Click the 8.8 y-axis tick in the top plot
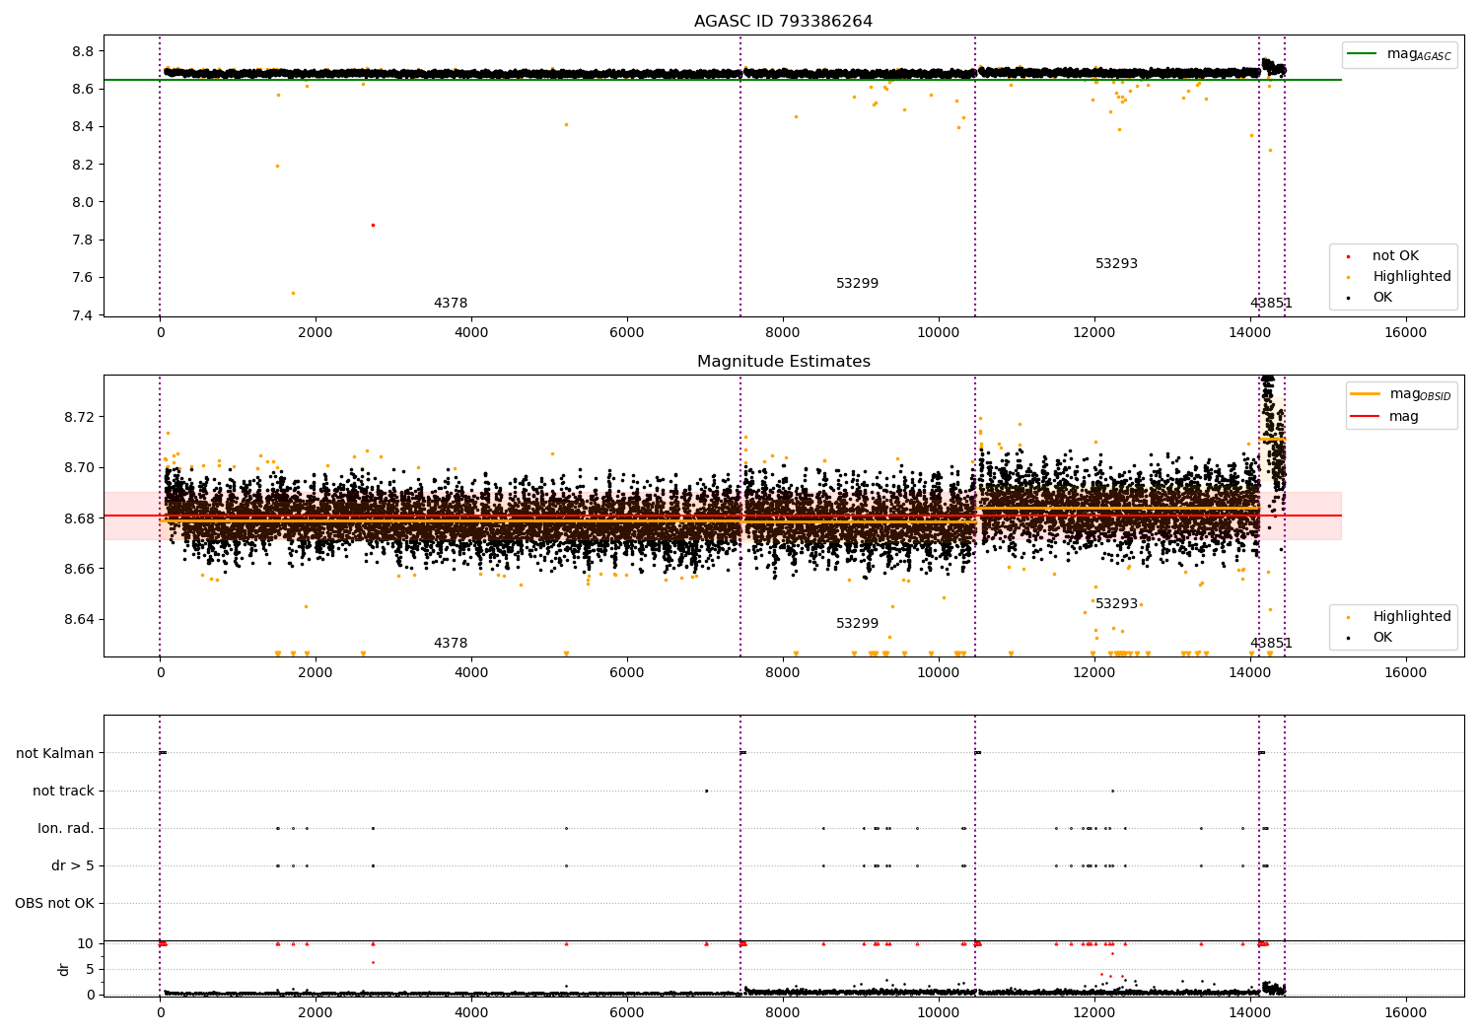The width and height of the screenshot is (1479, 1035). coord(83,51)
